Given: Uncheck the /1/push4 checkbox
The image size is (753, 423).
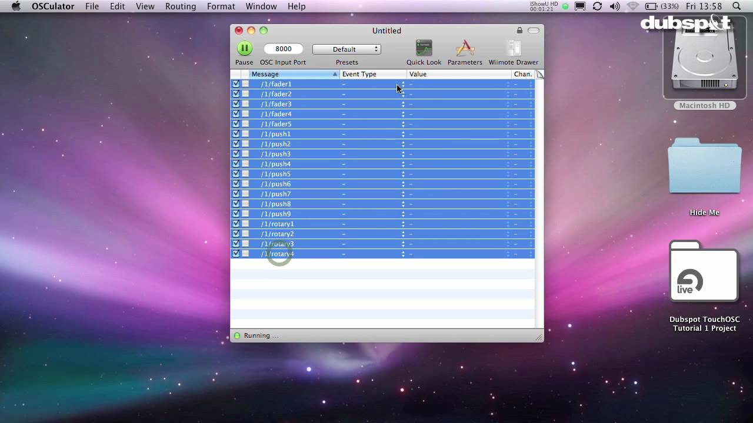Looking at the screenshot, I should pos(236,164).
